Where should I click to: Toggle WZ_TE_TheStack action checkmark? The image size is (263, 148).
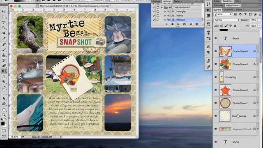click(x=154, y=20)
